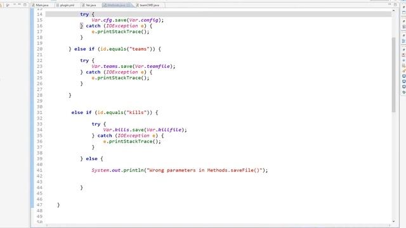Place cursor on Var.cfg.save(Var.config); line
Image resolution: width=406 pixels, height=228 pixels.
point(128,20)
